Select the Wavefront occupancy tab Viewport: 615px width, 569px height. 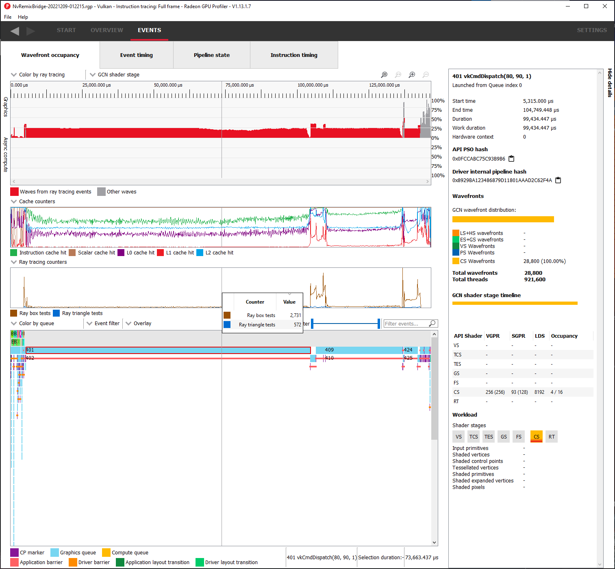click(50, 55)
